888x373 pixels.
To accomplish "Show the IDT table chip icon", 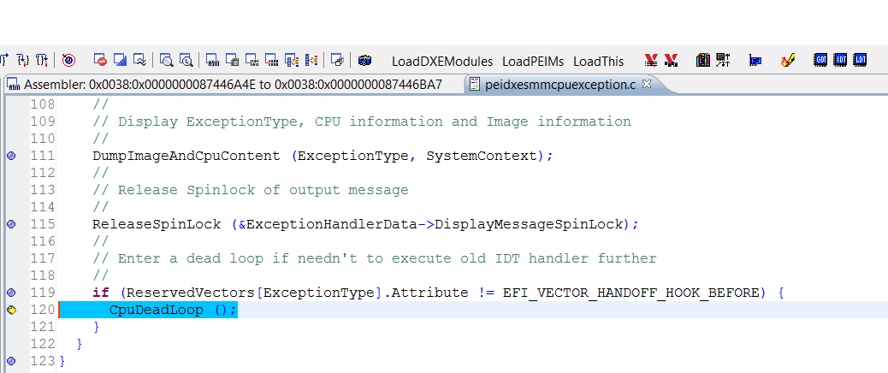I will pos(841,59).
